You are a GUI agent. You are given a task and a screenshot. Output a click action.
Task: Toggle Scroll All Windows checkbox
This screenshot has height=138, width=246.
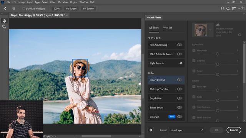tap(24, 8)
